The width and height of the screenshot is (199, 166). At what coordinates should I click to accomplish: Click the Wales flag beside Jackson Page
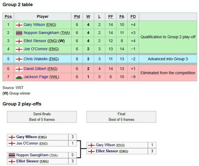pos(19,77)
